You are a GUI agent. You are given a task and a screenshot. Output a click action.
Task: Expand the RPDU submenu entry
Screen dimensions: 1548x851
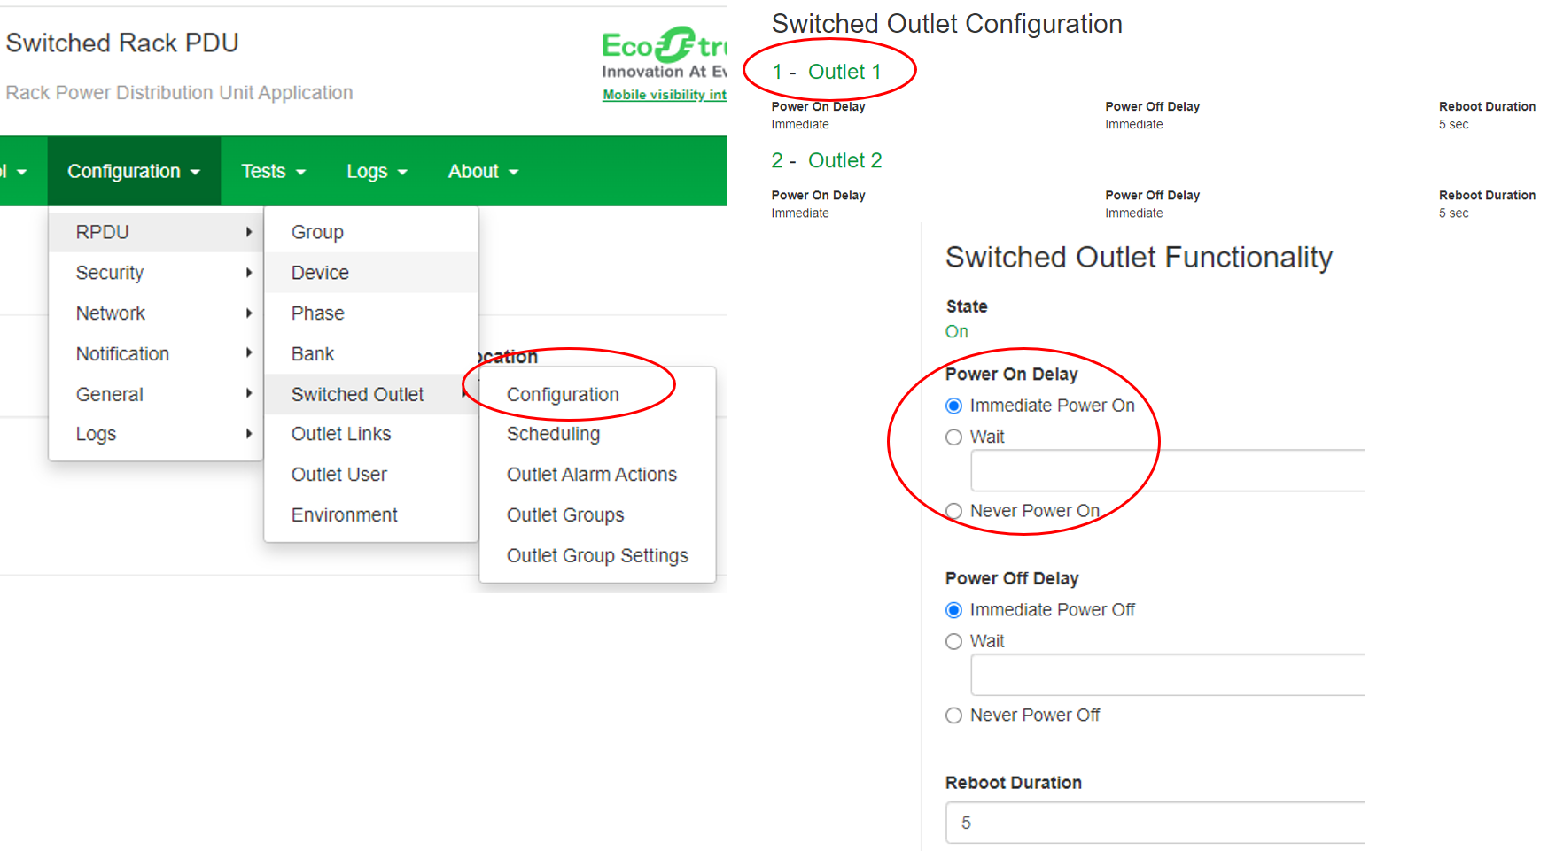[156, 232]
